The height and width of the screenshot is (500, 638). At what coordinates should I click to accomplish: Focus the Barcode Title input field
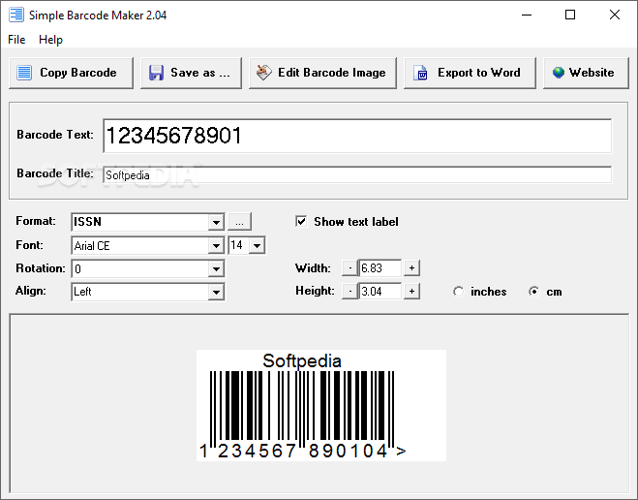[x=357, y=175]
